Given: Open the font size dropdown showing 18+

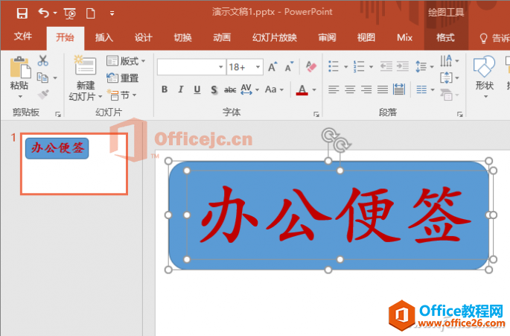Looking at the screenshot, I should click(258, 67).
